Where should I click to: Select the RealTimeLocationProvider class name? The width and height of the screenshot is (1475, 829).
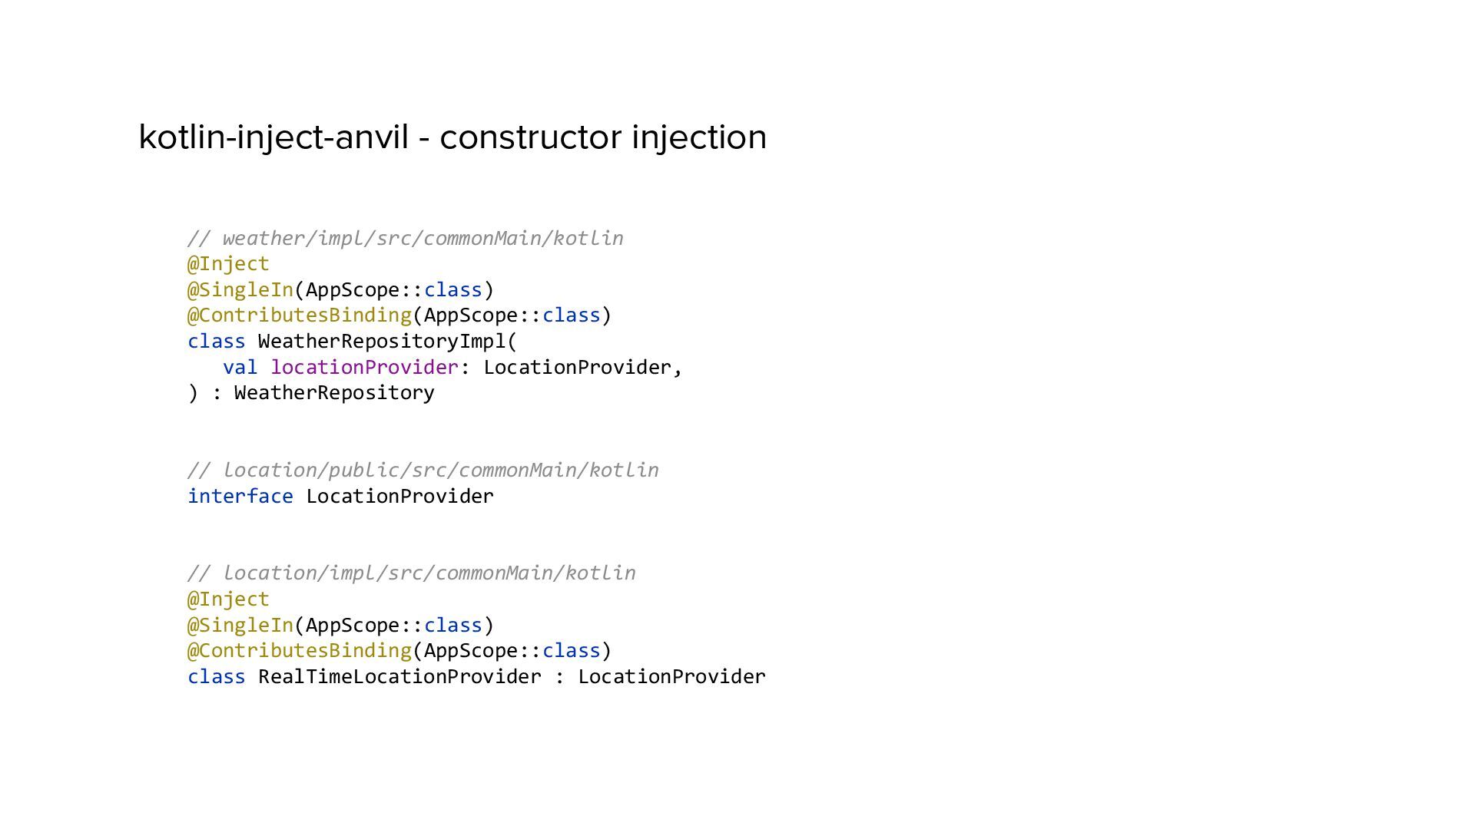click(x=399, y=677)
